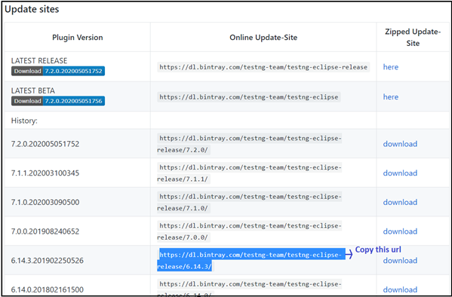Image resolution: width=452 pixels, height=297 pixels.
Task: Click the 'Update sites' heading
Action: pos(32,9)
